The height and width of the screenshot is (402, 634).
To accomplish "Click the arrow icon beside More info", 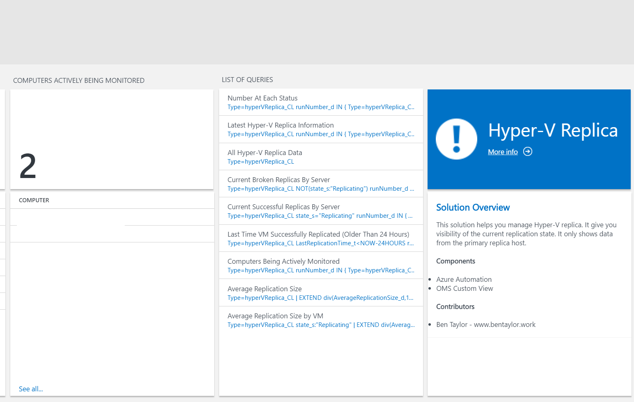I will (528, 152).
